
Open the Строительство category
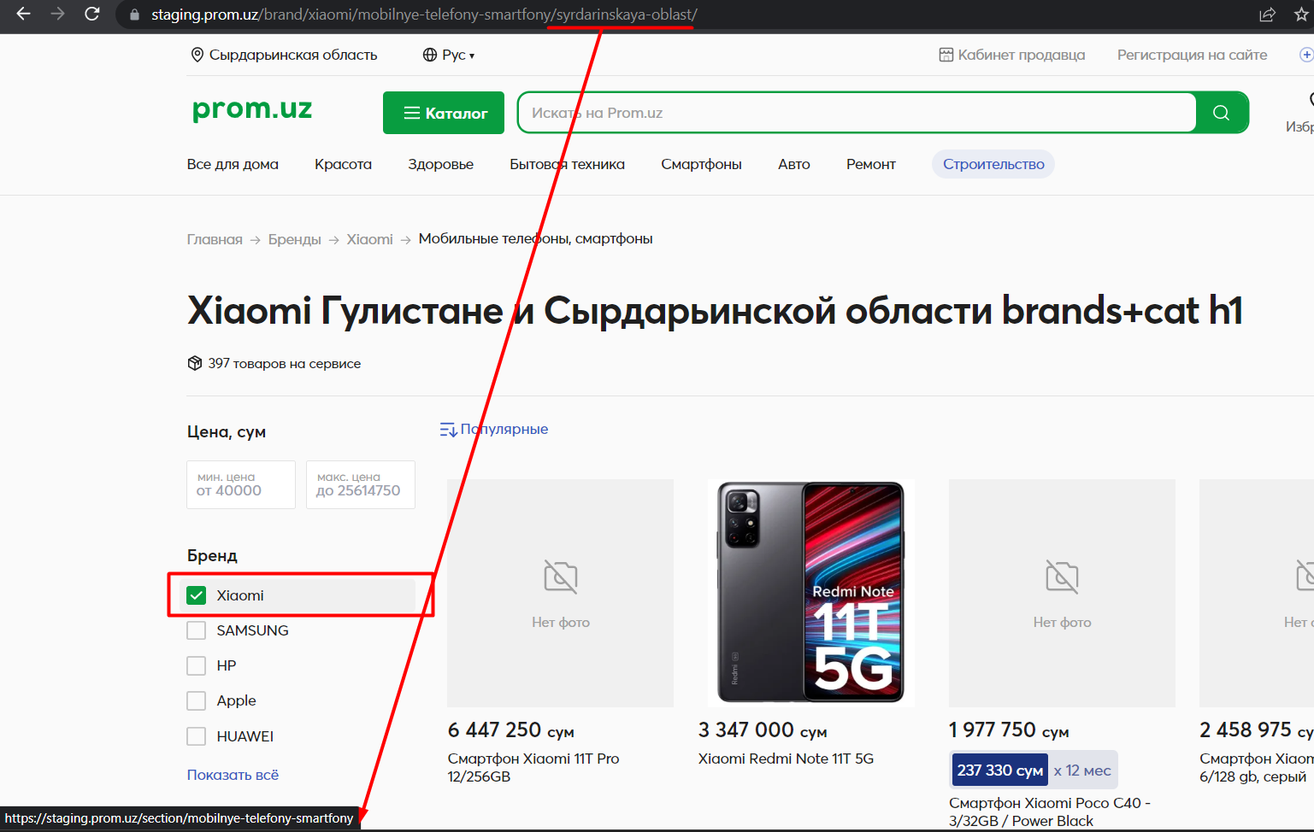coord(993,164)
